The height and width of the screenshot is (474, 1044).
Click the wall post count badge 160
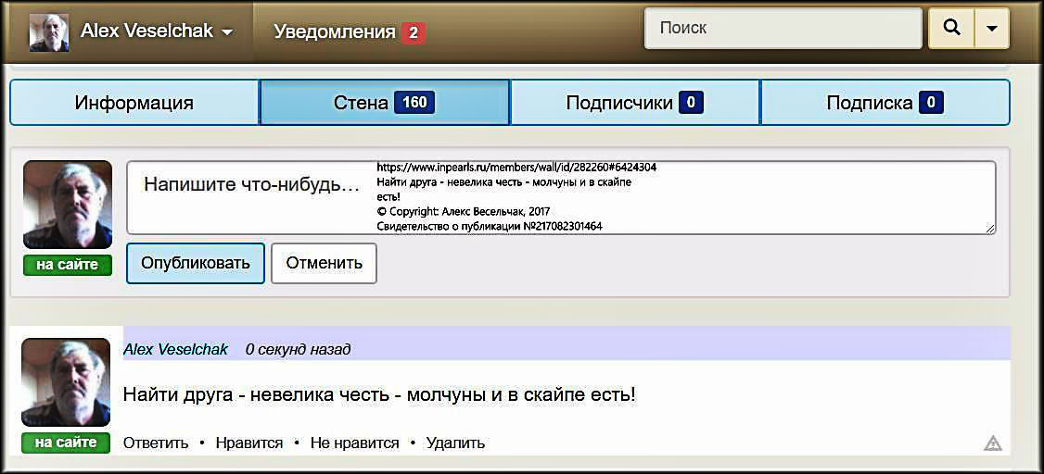[x=414, y=102]
